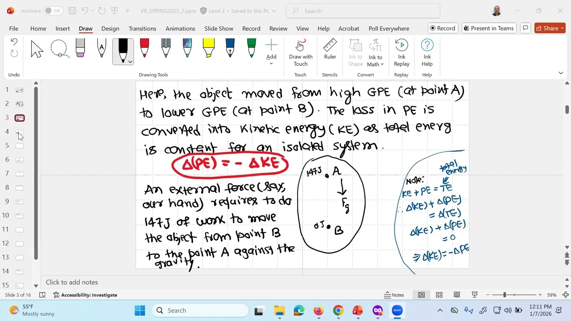The width and height of the screenshot is (571, 321).
Task: Click the Record button
Action: pyautogui.click(x=443, y=28)
